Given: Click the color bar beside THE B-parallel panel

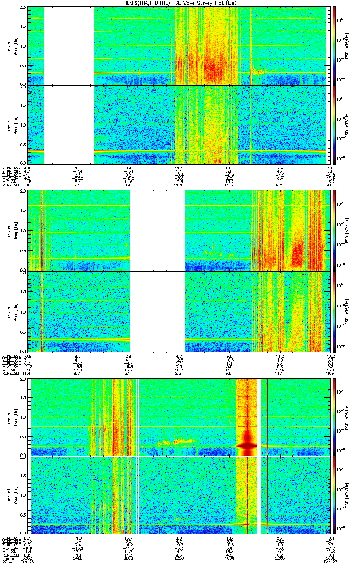Looking at the screenshot, I should 335,494.
